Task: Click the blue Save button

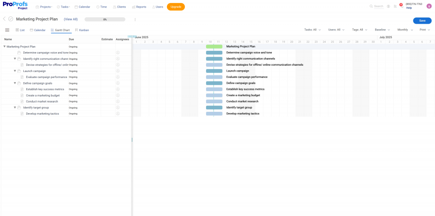Action: [x=422, y=21]
